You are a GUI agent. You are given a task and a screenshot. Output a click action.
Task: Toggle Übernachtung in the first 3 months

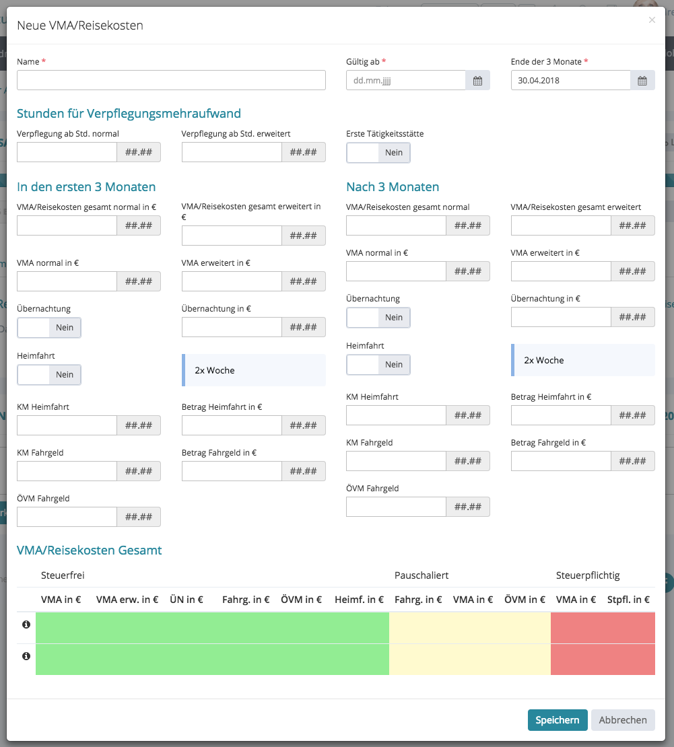pyautogui.click(x=49, y=328)
